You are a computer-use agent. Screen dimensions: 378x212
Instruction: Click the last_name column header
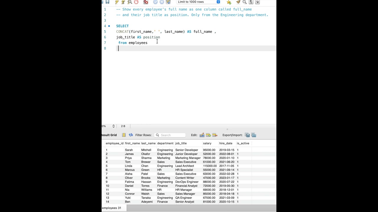pos(148,143)
